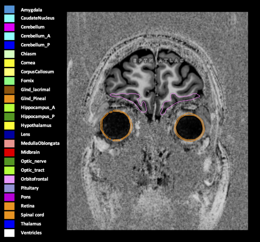
Task: Click the Optic_tract label
Action: (33, 170)
